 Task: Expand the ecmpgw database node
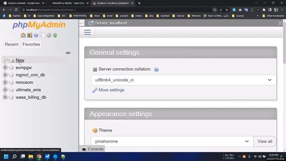(x=5, y=68)
